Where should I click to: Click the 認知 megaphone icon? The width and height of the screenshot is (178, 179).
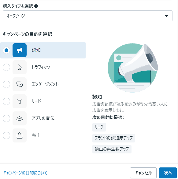click(x=20, y=50)
